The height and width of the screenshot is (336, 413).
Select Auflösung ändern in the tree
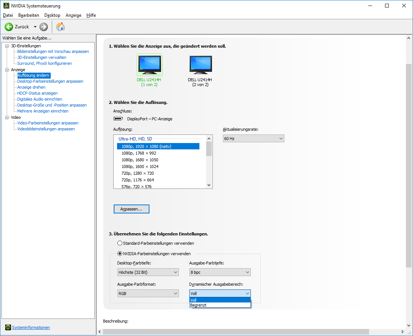point(33,75)
